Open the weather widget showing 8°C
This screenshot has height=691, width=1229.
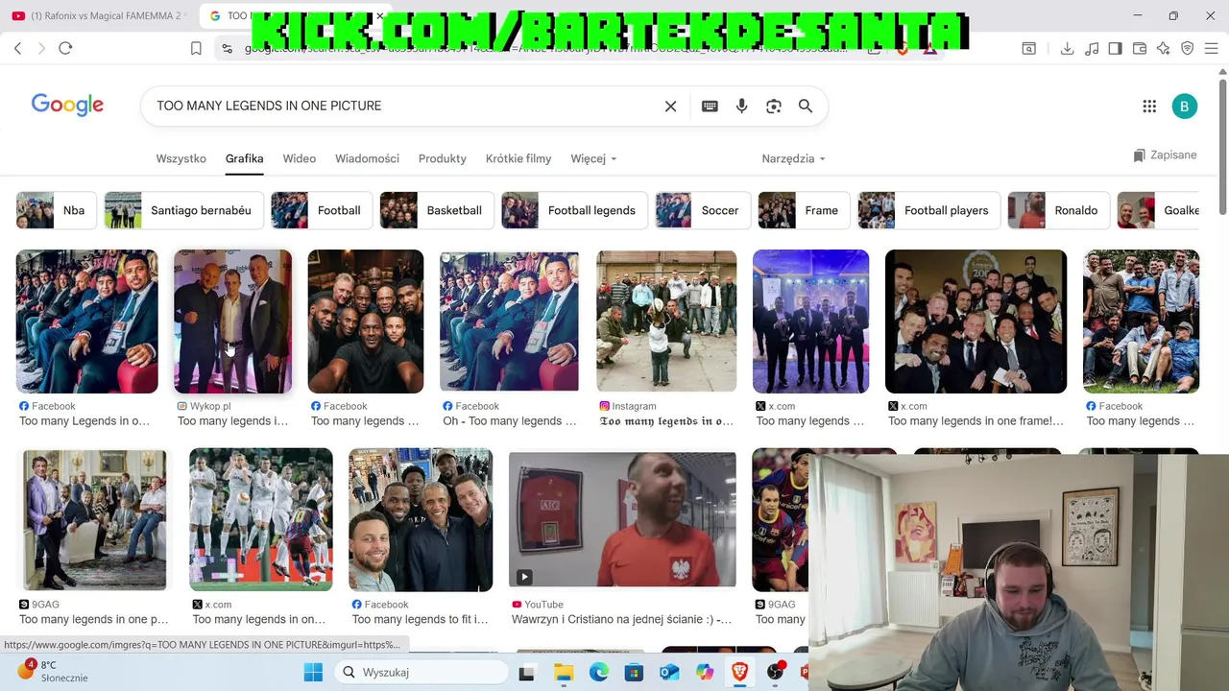[53, 672]
